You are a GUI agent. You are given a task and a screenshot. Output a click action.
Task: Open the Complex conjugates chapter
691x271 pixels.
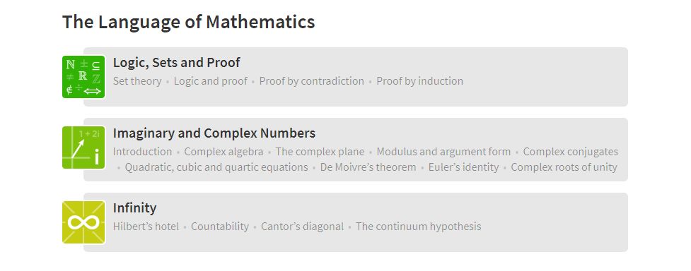[571, 152]
